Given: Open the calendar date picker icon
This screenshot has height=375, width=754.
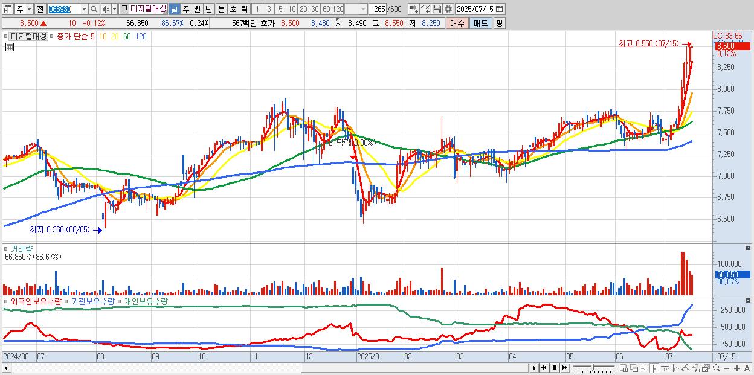Looking at the screenshot, I should (x=500, y=9).
